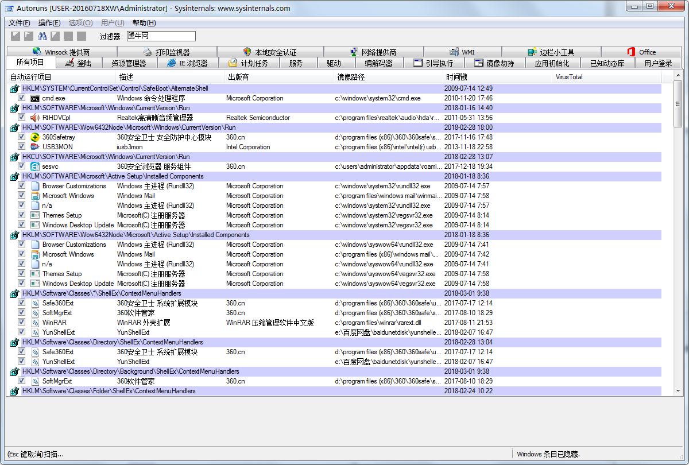Viewport: 689px width, 465px height.
Task: Click the printer icon on 打印监视器 tab
Action: point(148,52)
